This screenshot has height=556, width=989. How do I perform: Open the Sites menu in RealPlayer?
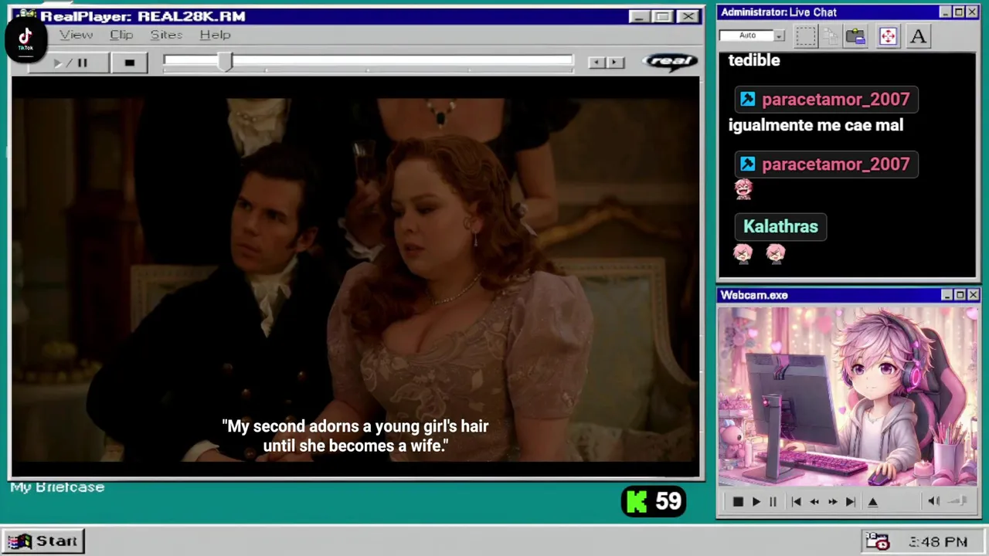(166, 35)
